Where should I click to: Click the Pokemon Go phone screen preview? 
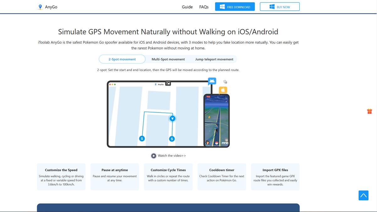click(x=216, y=121)
